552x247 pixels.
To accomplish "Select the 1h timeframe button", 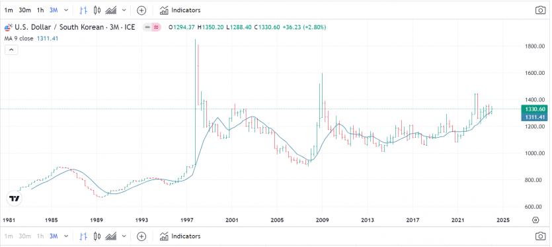I will click(40, 10).
